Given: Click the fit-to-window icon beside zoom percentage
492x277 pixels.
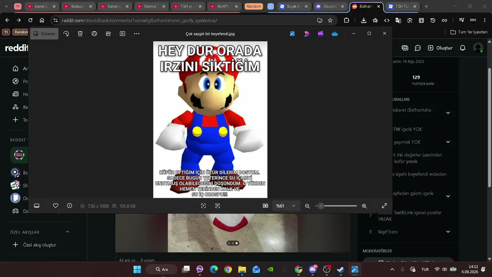Looking at the screenshot, I should point(265,206).
